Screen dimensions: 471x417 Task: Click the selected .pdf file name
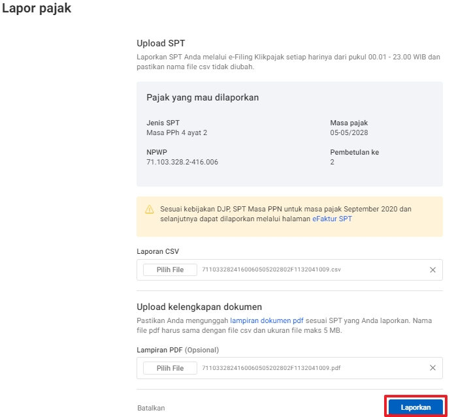[x=271, y=368]
